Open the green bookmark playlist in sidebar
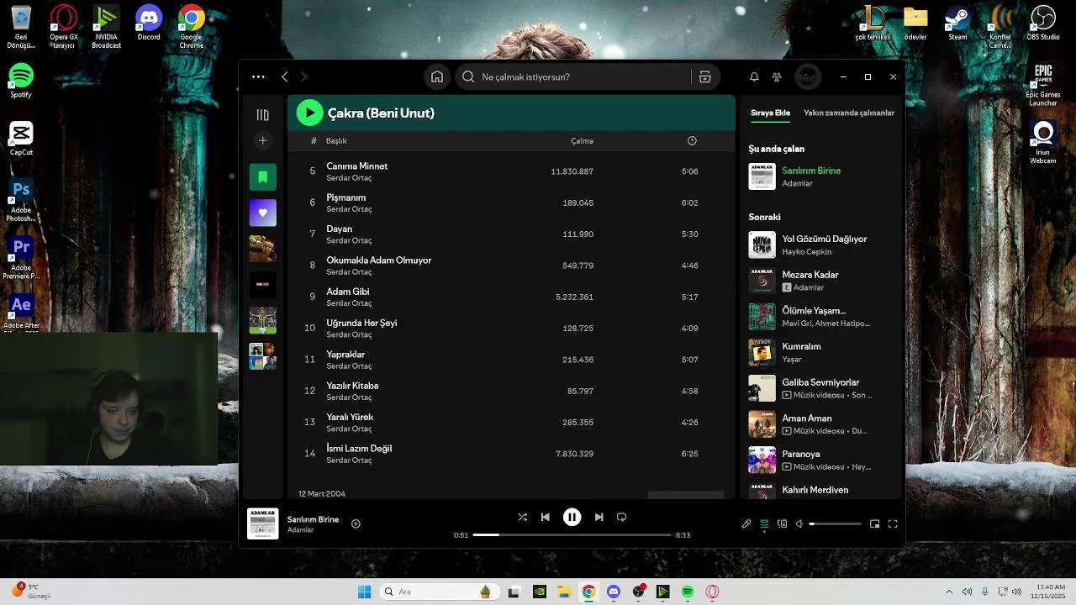 click(x=263, y=176)
